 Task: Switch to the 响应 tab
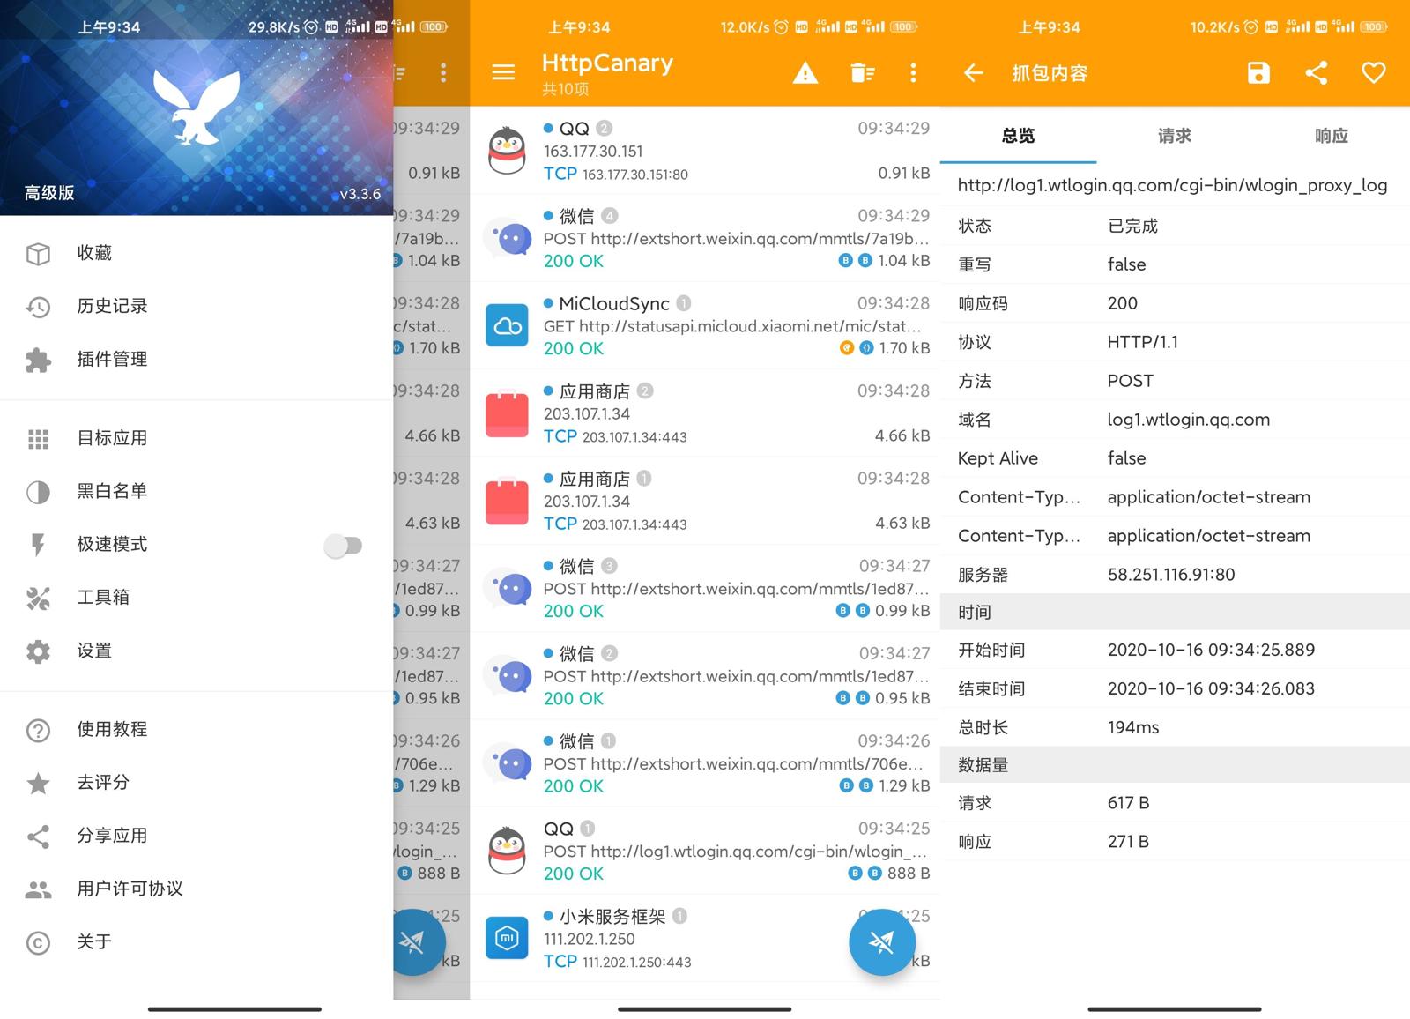point(1331,136)
